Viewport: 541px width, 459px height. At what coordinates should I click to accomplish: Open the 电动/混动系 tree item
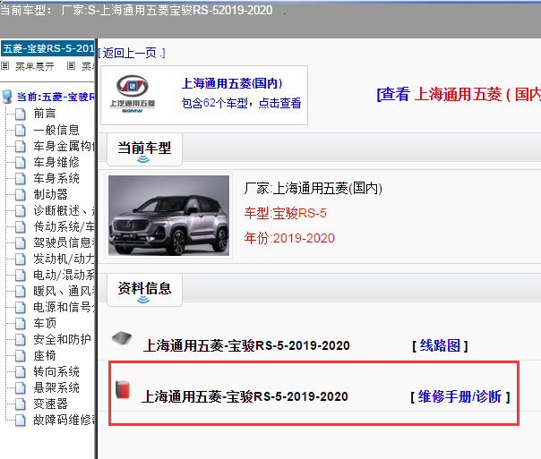64,275
